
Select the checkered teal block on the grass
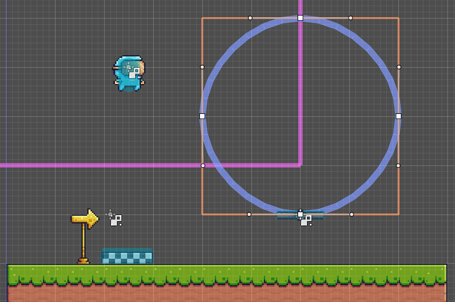(127, 256)
